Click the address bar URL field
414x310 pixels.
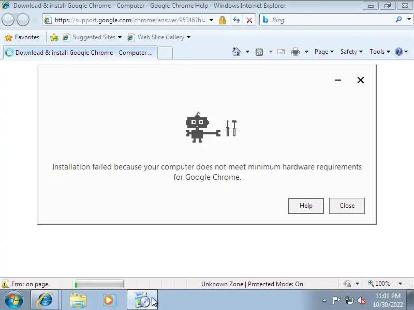pos(129,20)
